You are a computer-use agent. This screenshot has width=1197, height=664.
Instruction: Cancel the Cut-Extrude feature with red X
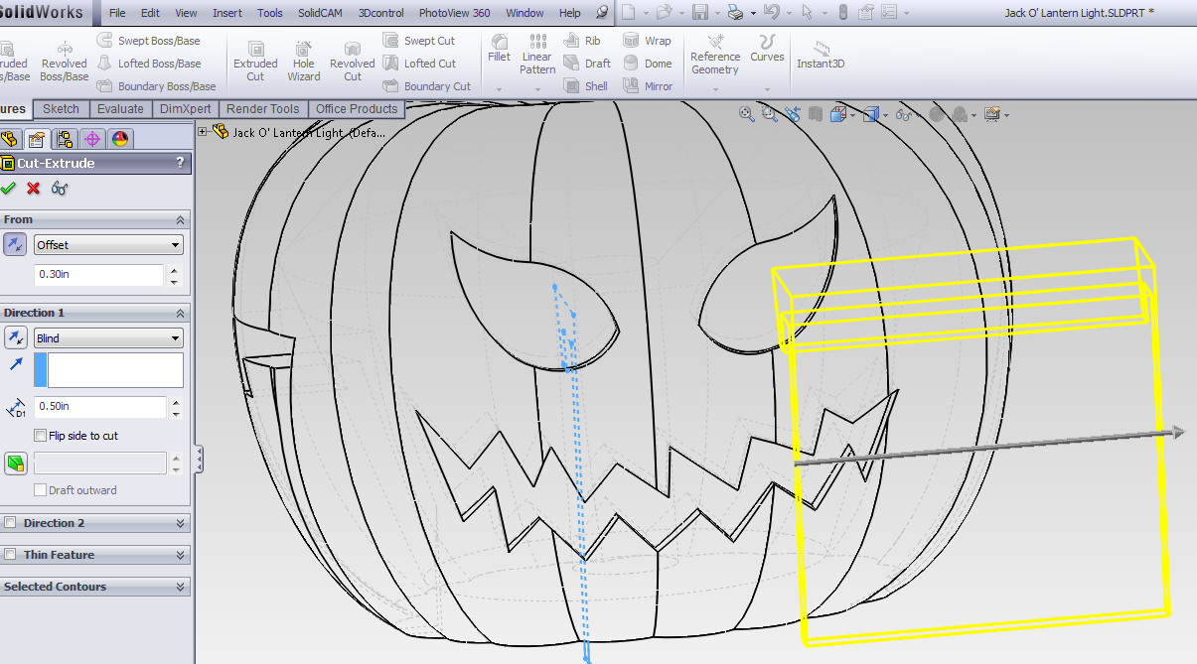coord(33,188)
